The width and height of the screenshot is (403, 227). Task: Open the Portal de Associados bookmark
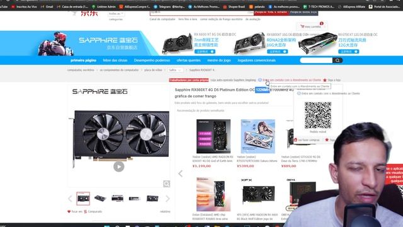384,7
